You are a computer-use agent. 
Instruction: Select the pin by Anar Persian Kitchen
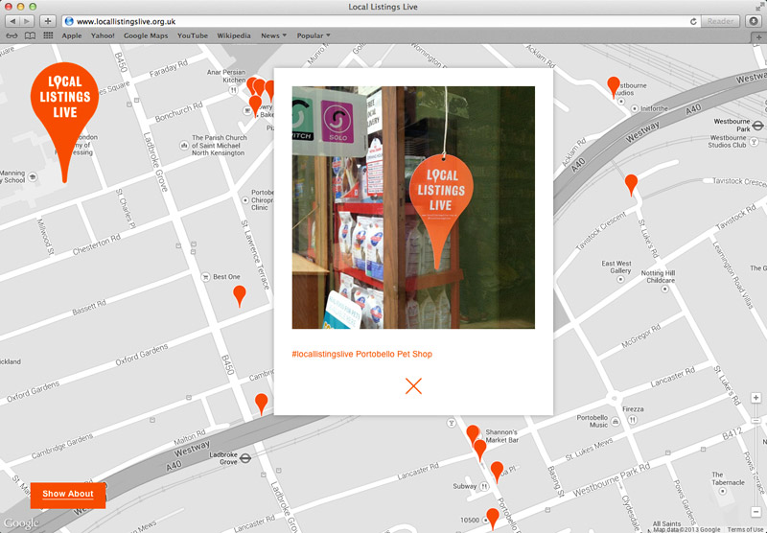(x=252, y=86)
